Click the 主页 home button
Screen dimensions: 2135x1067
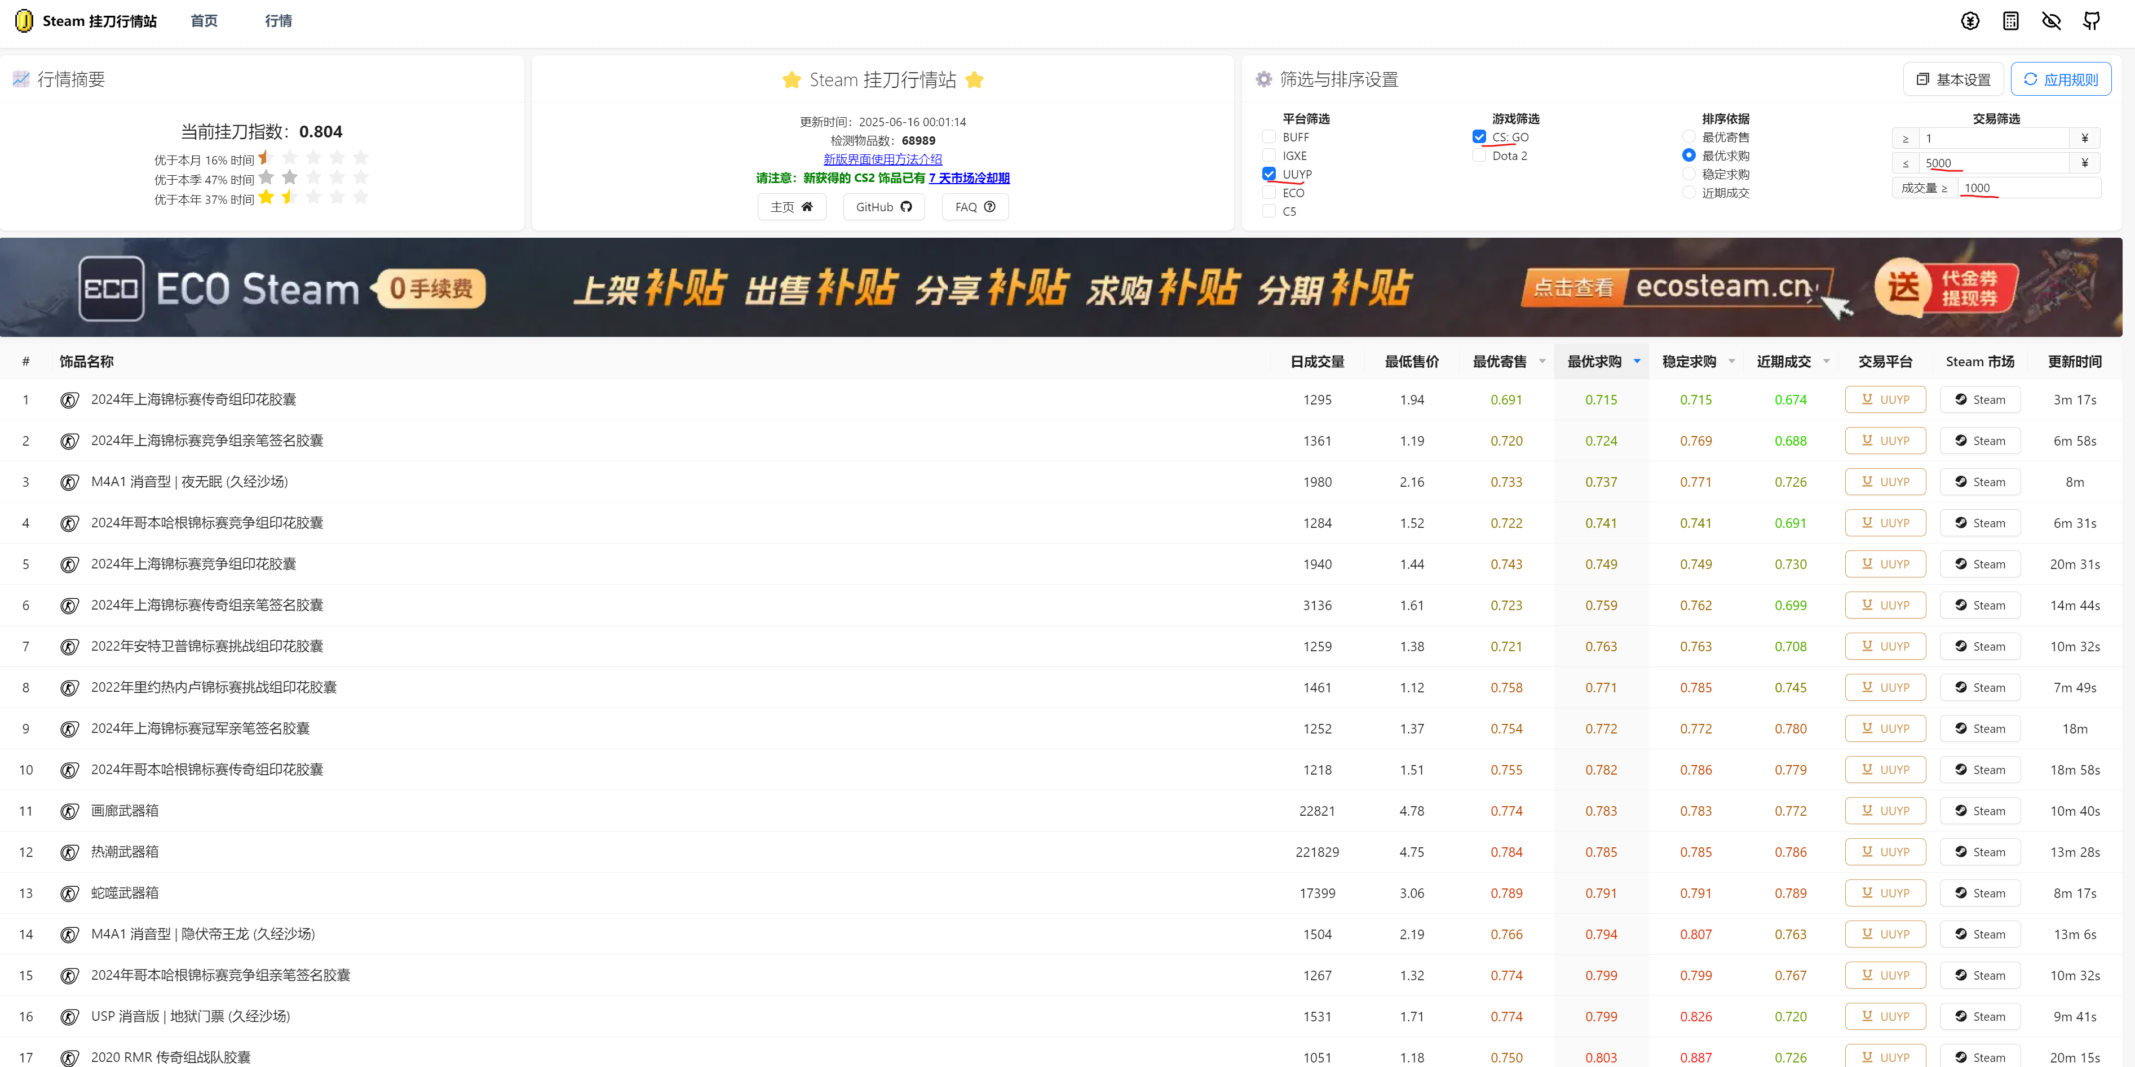click(x=792, y=207)
